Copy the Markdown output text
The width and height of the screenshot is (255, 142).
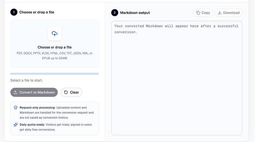click(203, 13)
